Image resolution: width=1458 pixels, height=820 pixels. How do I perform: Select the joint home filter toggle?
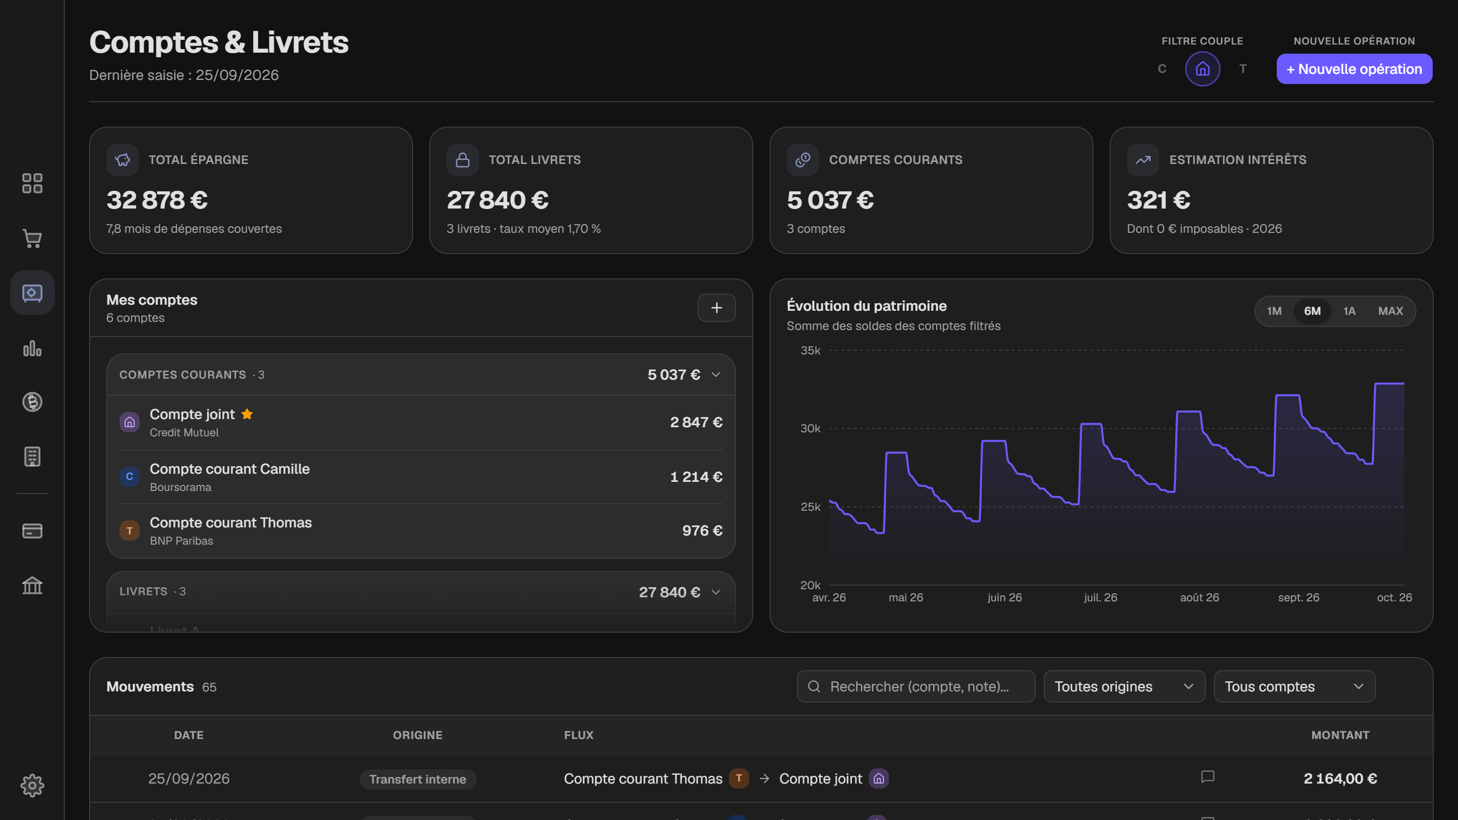(x=1202, y=68)
